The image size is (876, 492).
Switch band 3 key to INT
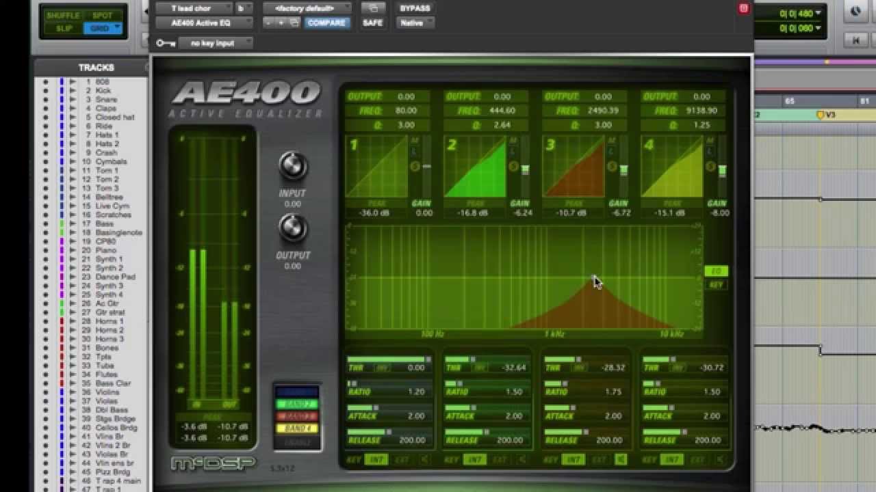click(574, 459)
